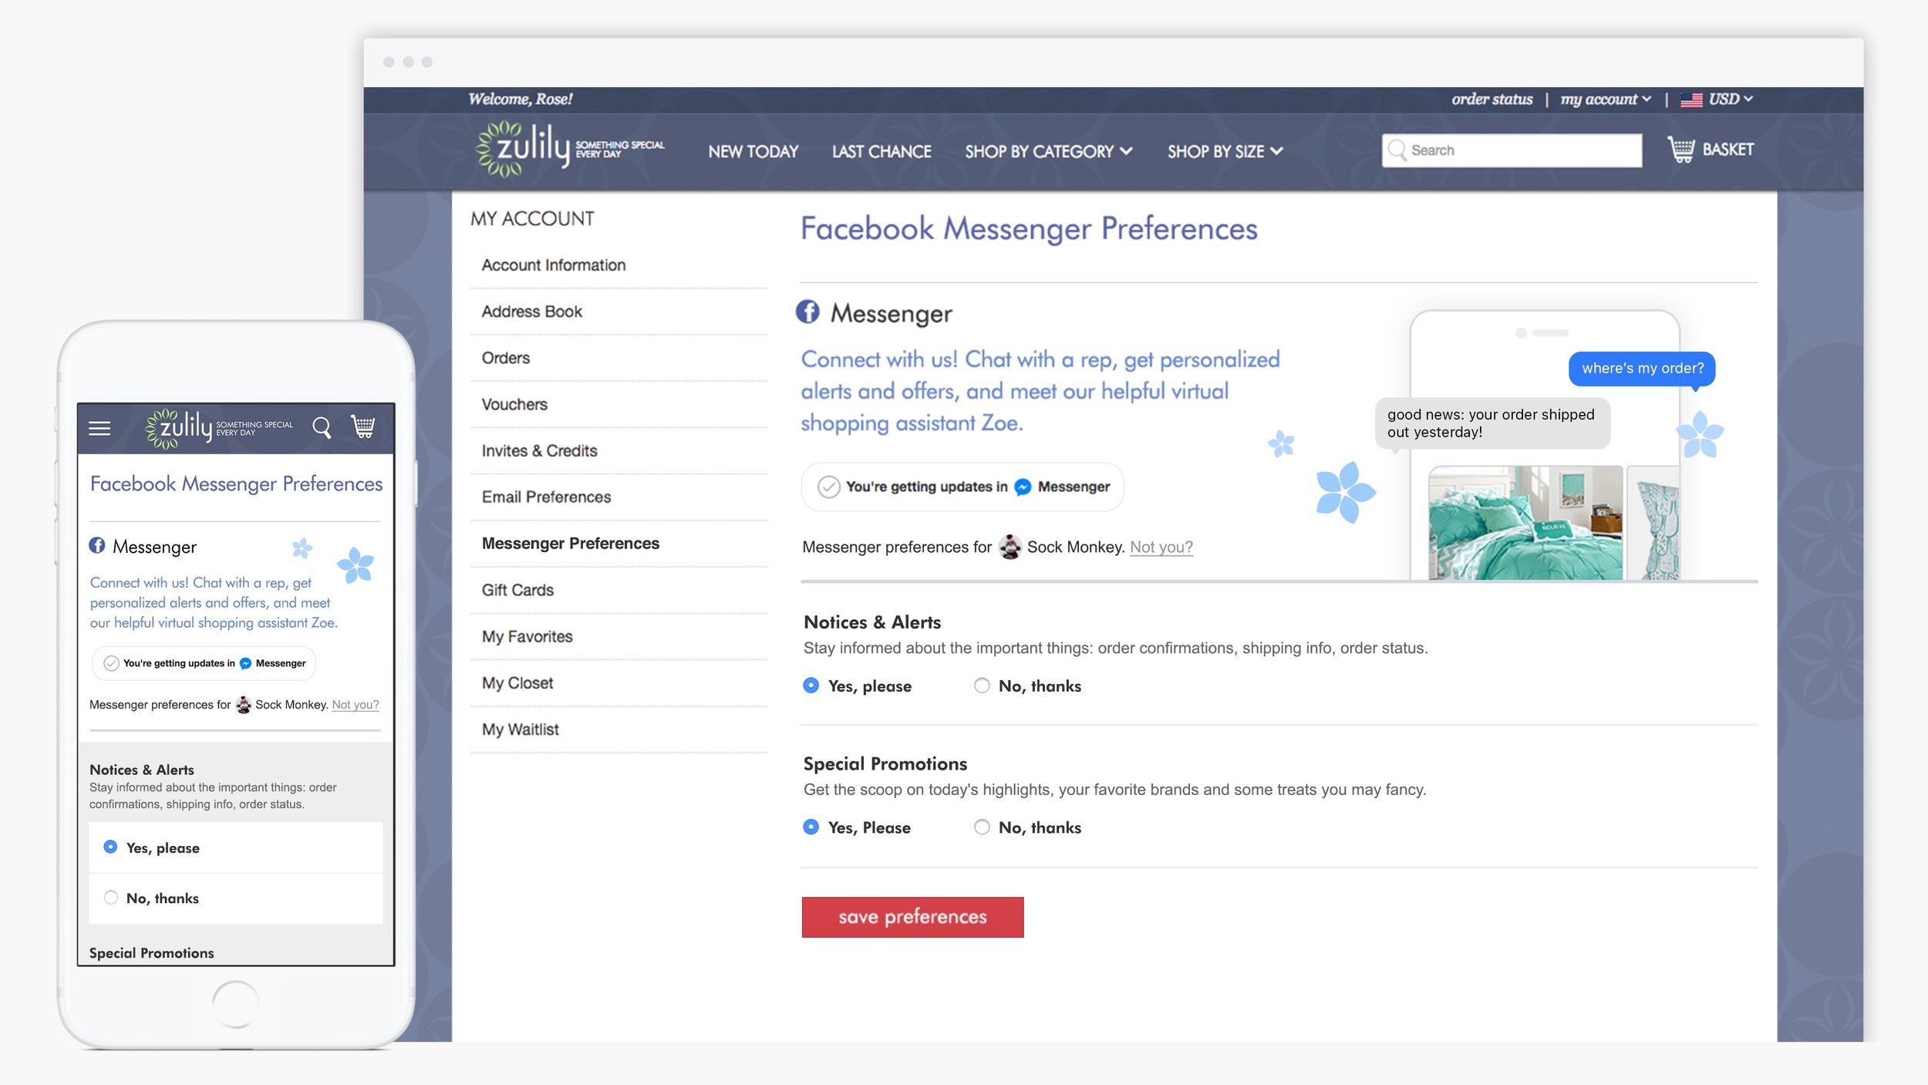
Task: Click Sock Monkey avatar on desktop page
Action: tap(1010, 547)
